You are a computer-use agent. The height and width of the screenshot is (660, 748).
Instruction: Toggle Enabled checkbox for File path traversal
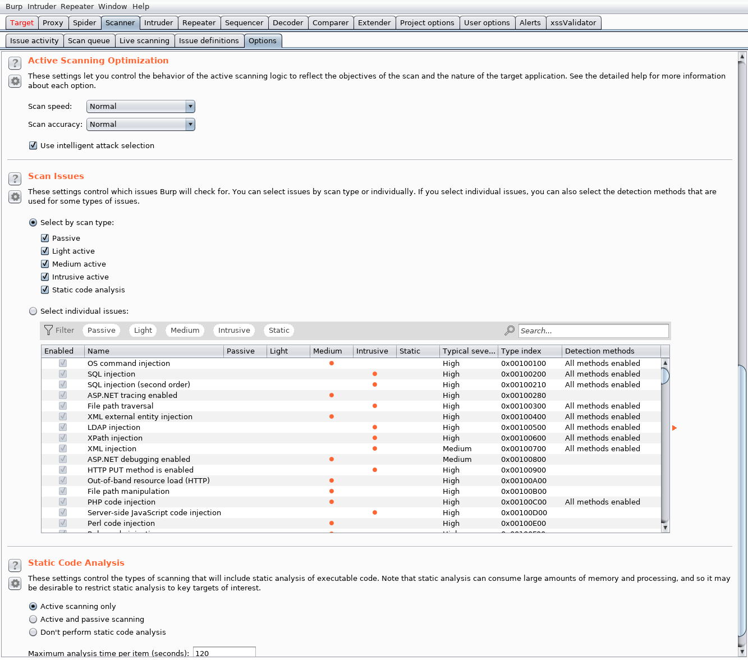point(63,406)
